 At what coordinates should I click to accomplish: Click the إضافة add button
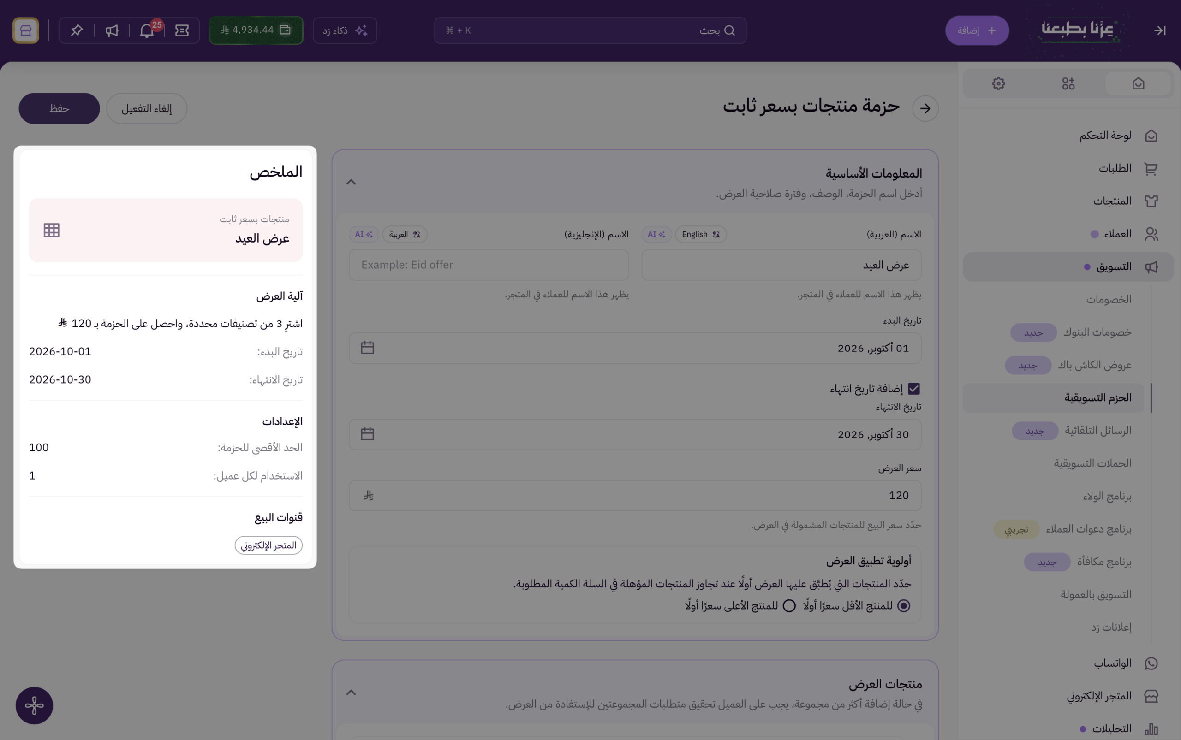pyautogui.click(x=977, y=30)
